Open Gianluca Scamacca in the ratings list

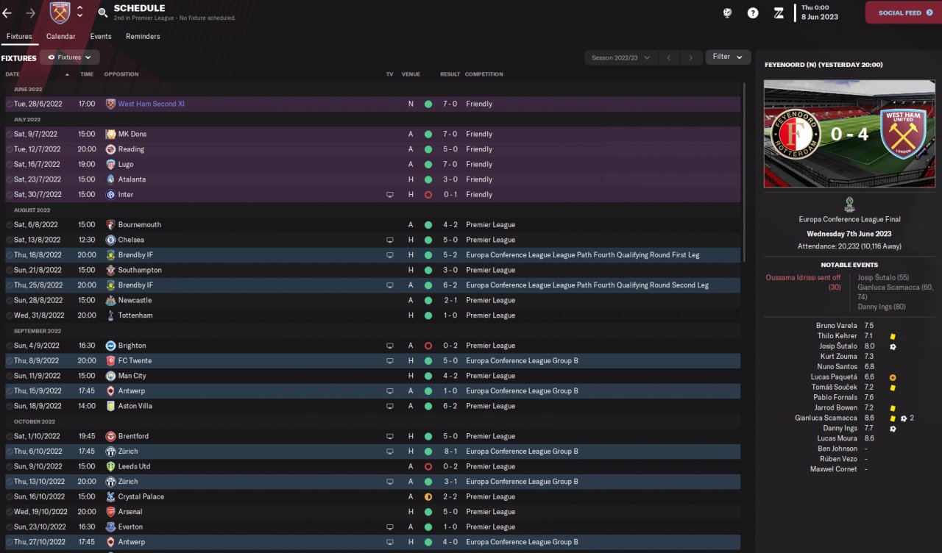pos(826,418)
